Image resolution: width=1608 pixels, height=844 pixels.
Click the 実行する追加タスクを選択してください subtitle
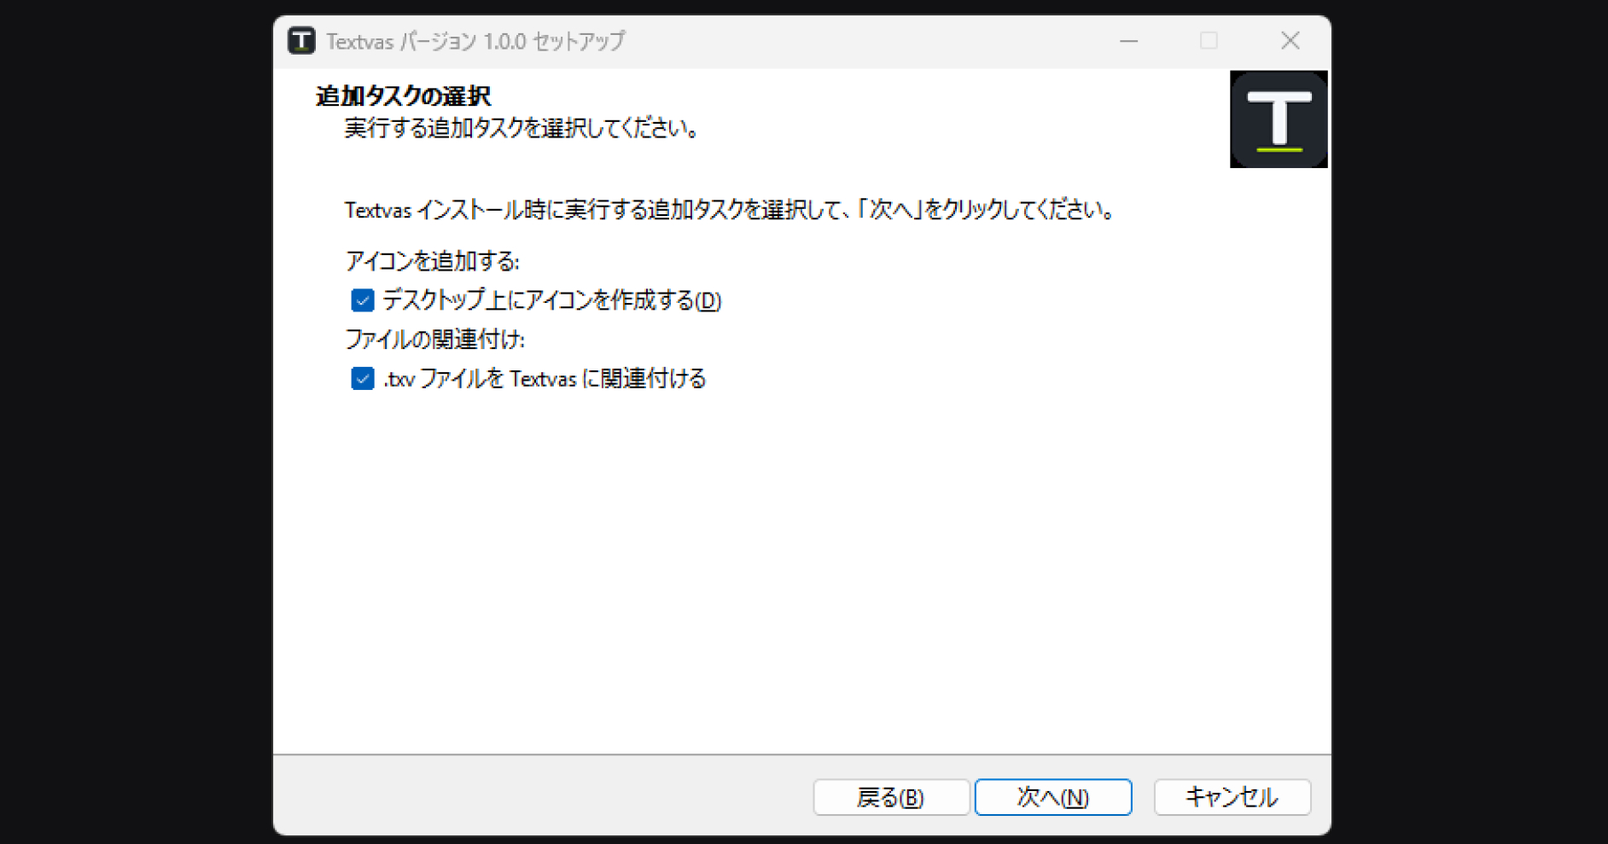tap(522, 129)
